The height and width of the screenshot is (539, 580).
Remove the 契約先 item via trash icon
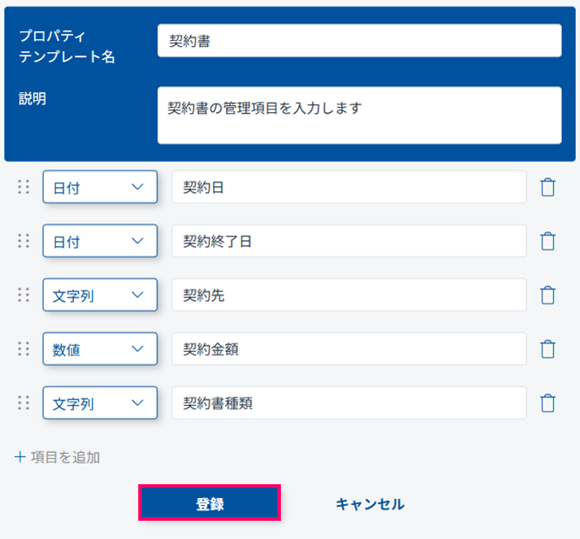[548, 295]
